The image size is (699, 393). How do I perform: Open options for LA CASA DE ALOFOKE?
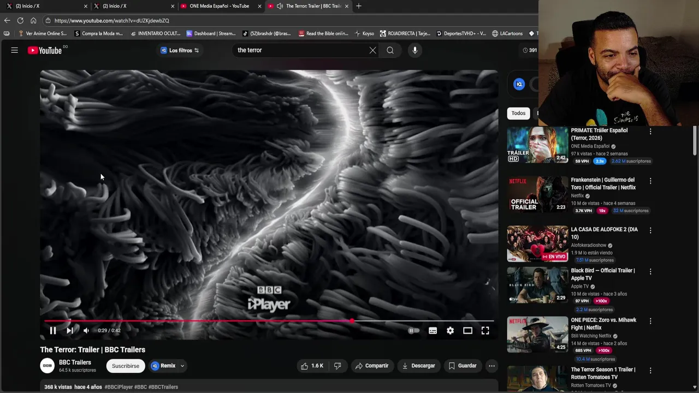[x=650, y=231]
